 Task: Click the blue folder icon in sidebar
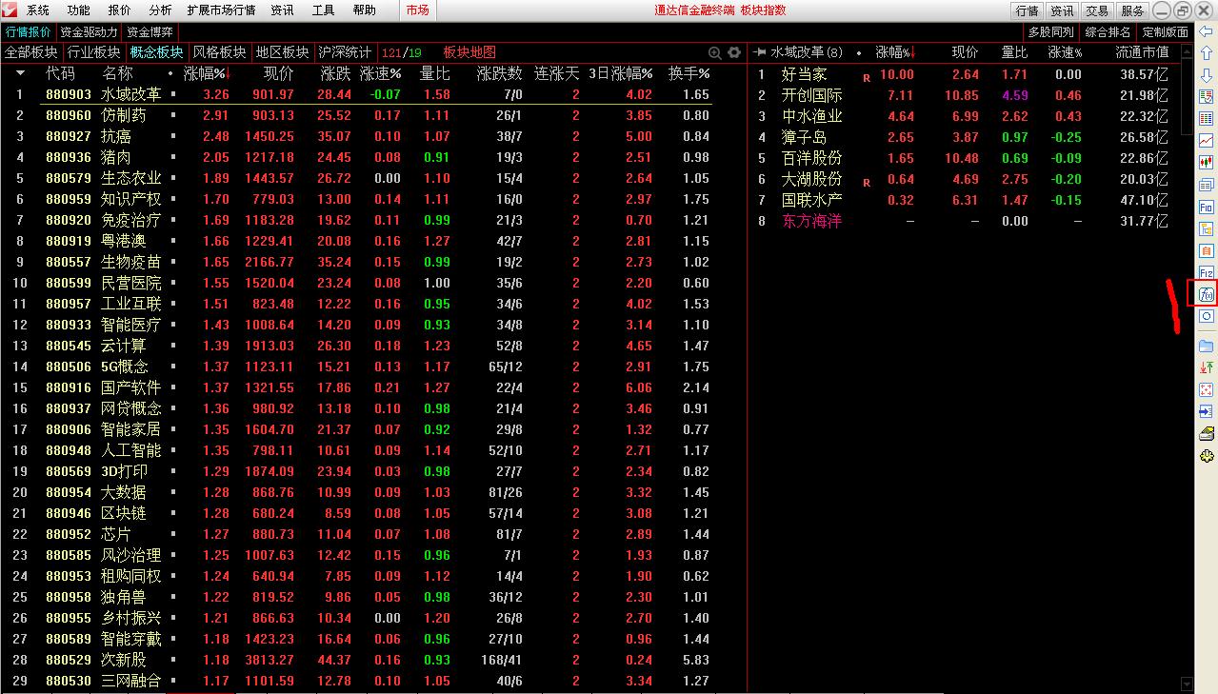tap(1206, 345)
